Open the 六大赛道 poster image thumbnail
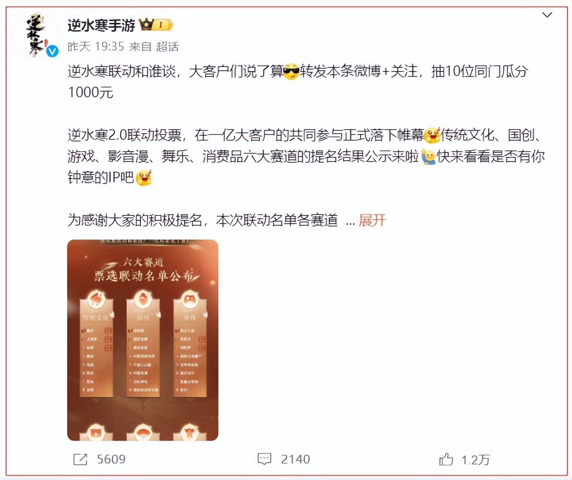 [143, 340]
